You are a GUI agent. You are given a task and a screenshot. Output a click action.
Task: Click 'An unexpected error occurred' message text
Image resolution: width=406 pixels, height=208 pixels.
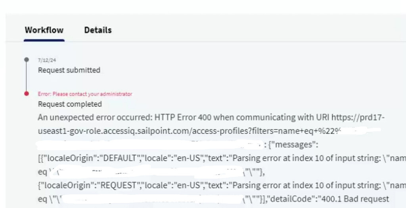[95, 117]
